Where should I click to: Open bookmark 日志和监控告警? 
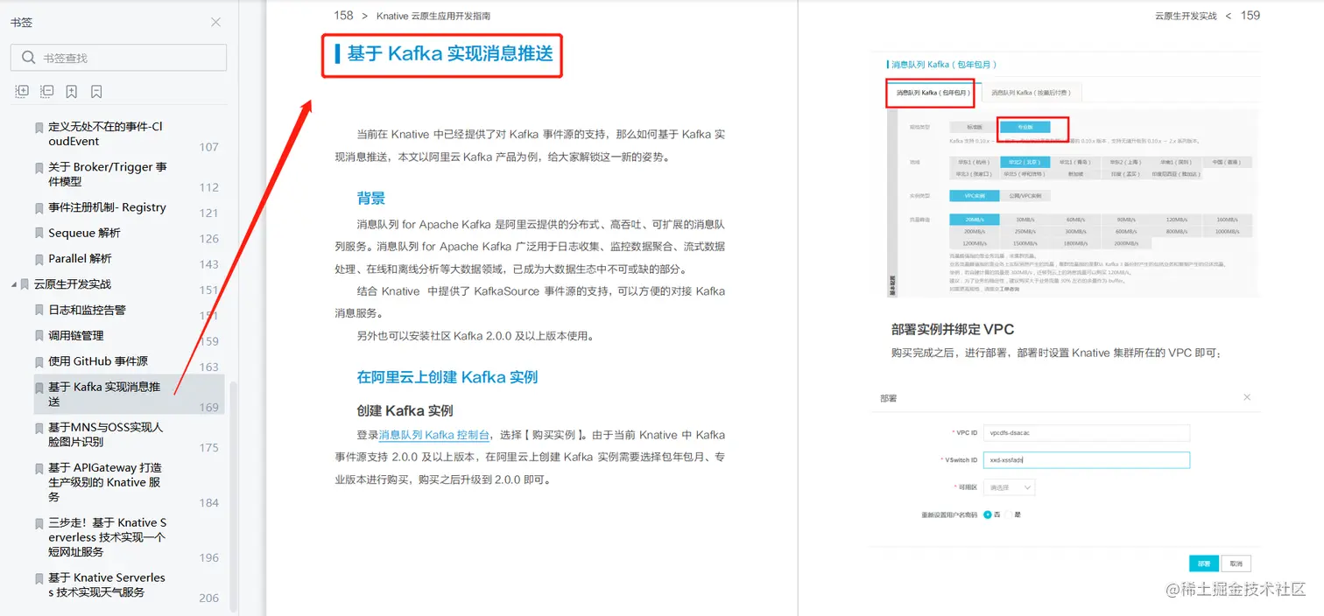click(x=87, y=310)
